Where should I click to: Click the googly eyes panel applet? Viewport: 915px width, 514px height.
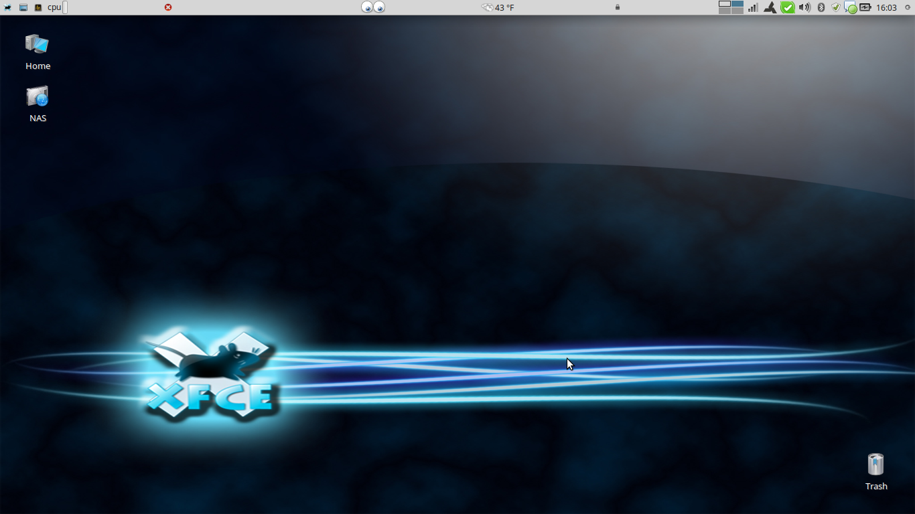[x=373, y=7]
